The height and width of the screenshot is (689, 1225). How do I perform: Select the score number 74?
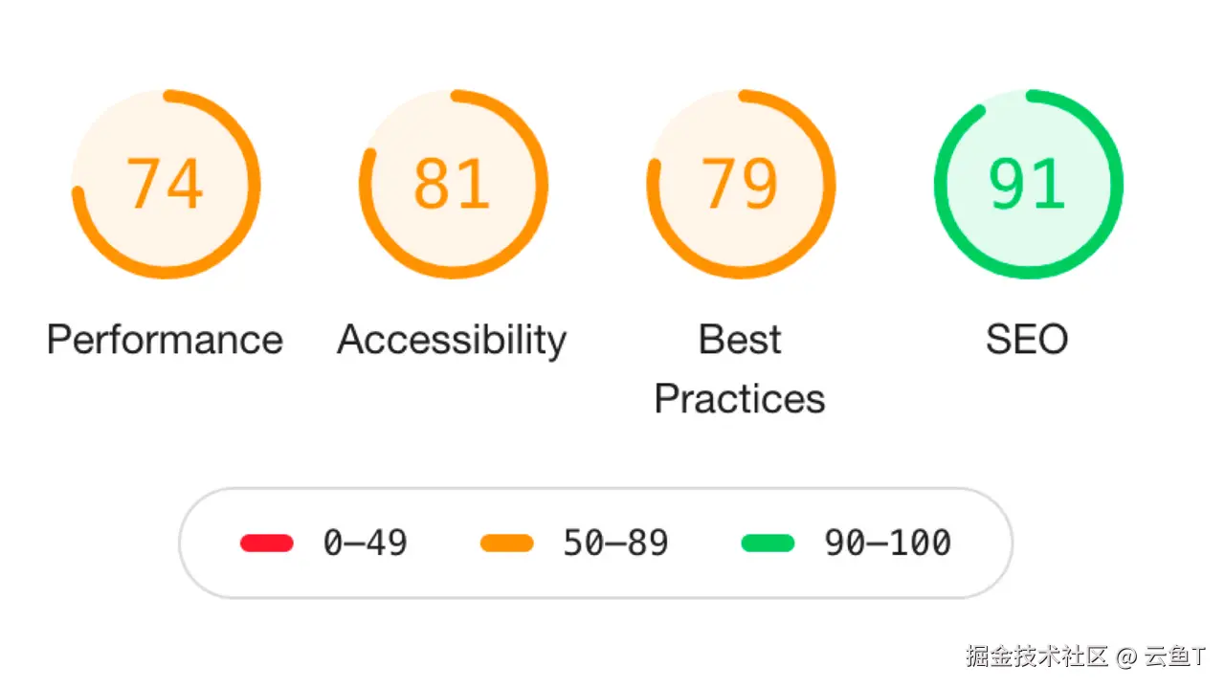pyautogui.click(x=166, y=184)
